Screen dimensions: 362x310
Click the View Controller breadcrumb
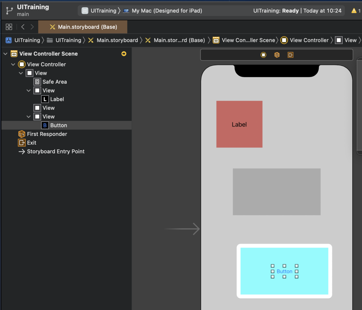[x=304, y=40]
